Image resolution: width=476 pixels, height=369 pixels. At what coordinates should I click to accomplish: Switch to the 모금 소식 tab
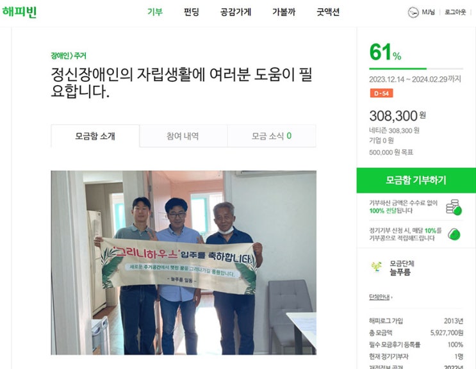tap(272, 136)
